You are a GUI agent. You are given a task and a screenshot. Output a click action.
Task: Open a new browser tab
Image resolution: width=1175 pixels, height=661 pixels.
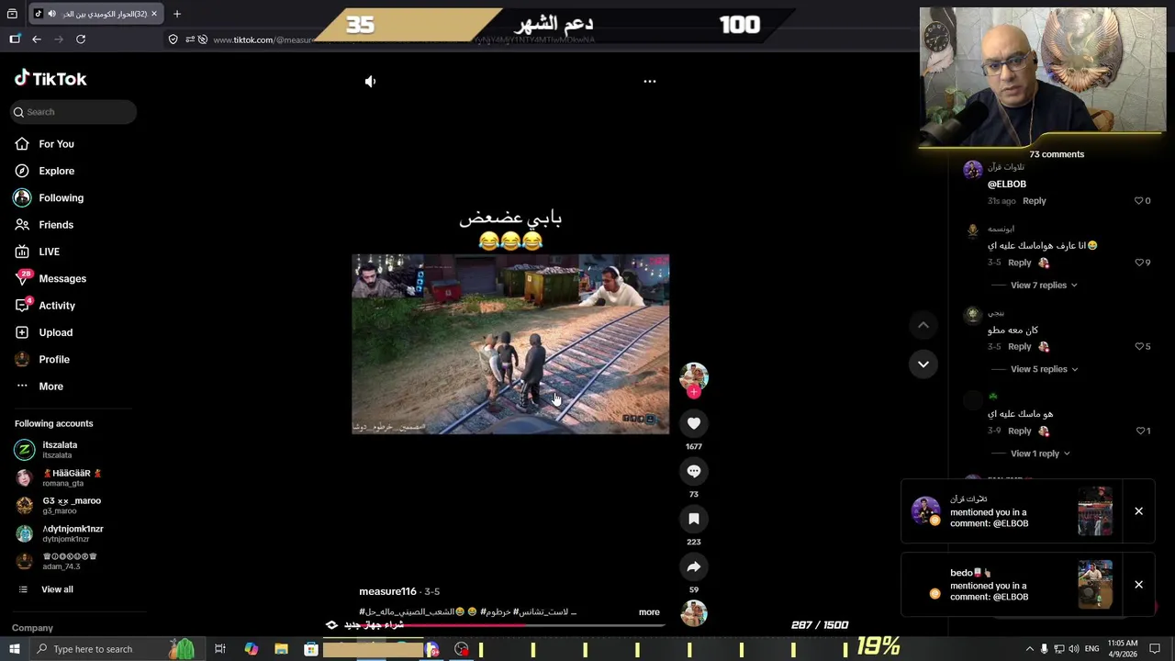177,14
